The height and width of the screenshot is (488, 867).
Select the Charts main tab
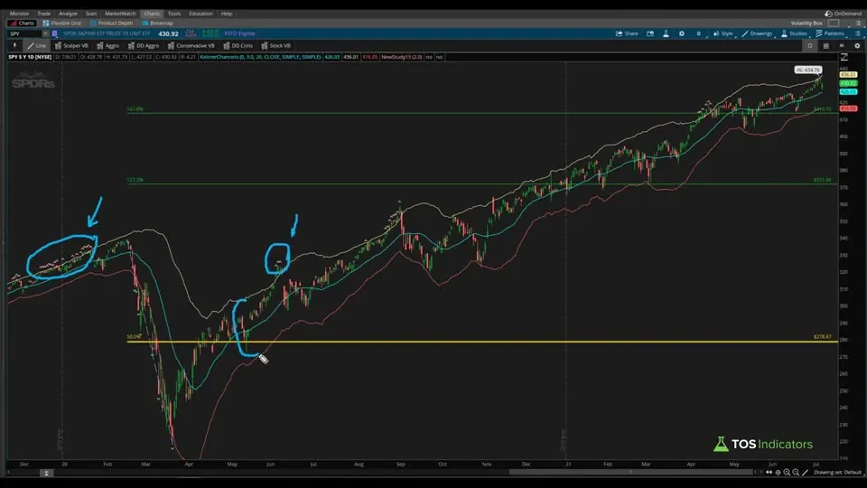[152, 14]
